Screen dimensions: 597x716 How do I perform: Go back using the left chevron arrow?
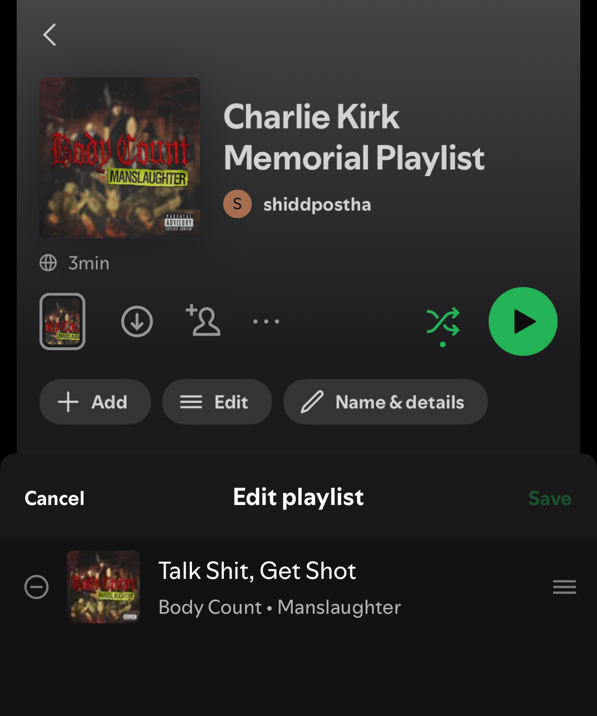tap(49, 35)
